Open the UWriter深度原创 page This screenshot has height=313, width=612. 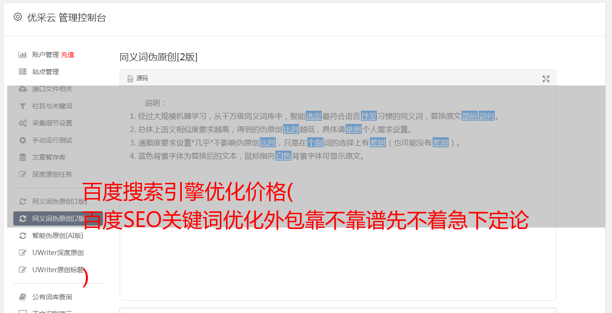point(58,253)
